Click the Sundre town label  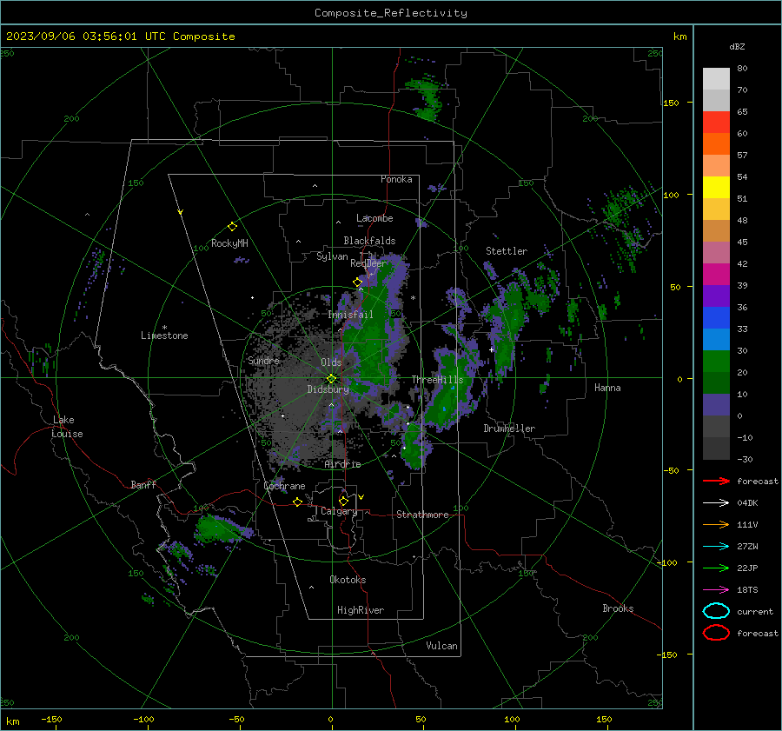pyautogui.click(x=263, y=361)
